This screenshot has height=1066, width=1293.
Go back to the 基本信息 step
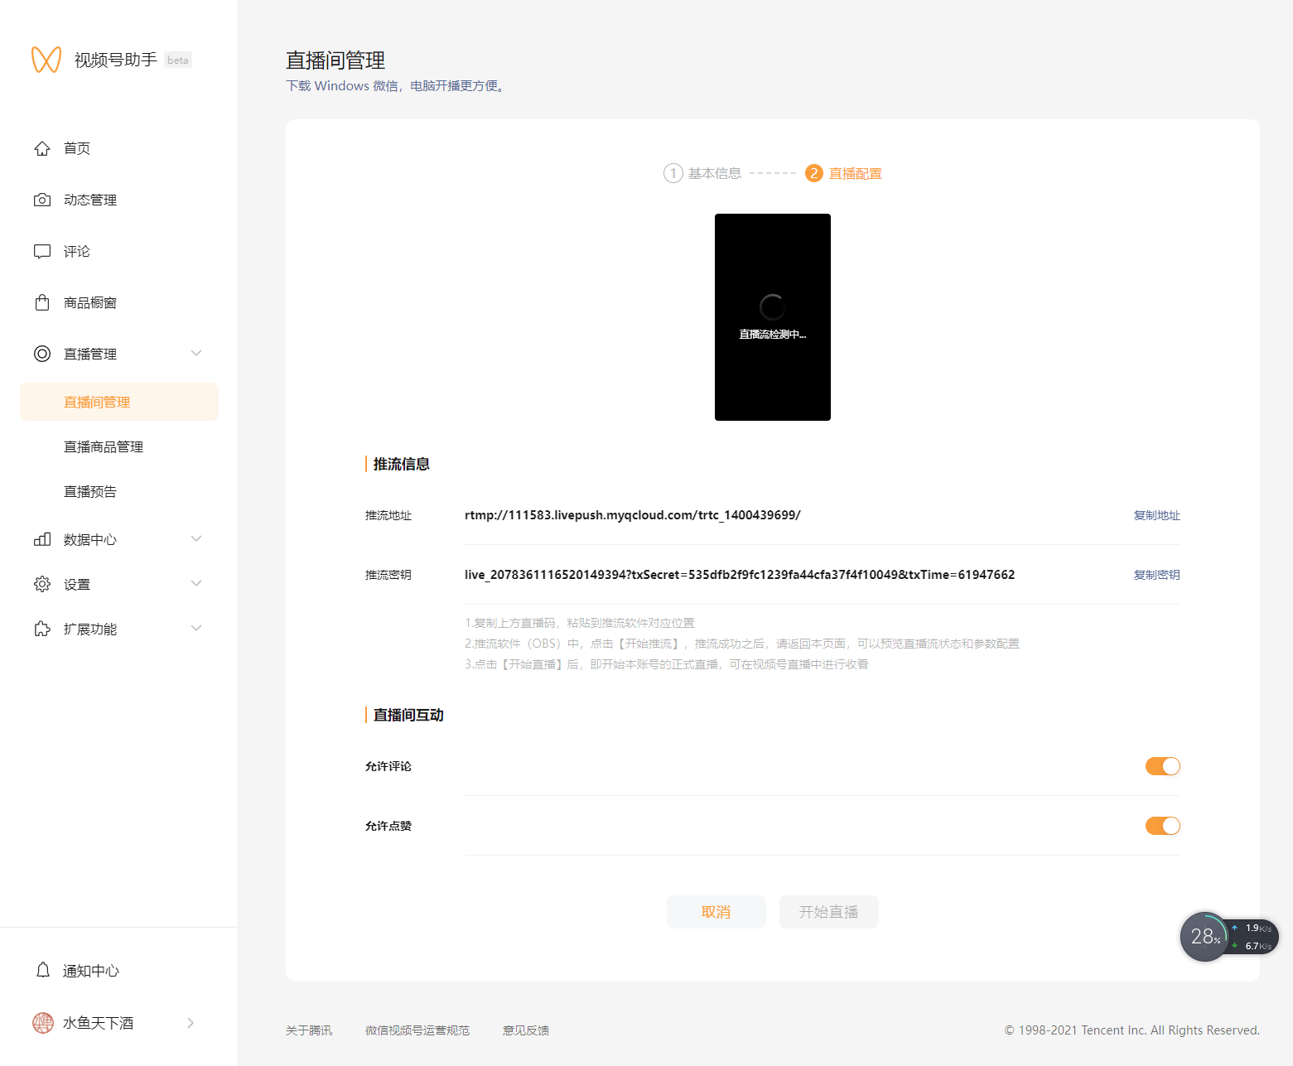tap(715, 173)
